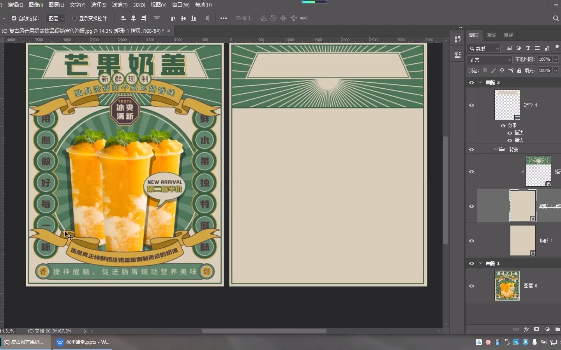561x350 pixels.
Task: Add a layer mask with mask icon
Action: (537, 329)
